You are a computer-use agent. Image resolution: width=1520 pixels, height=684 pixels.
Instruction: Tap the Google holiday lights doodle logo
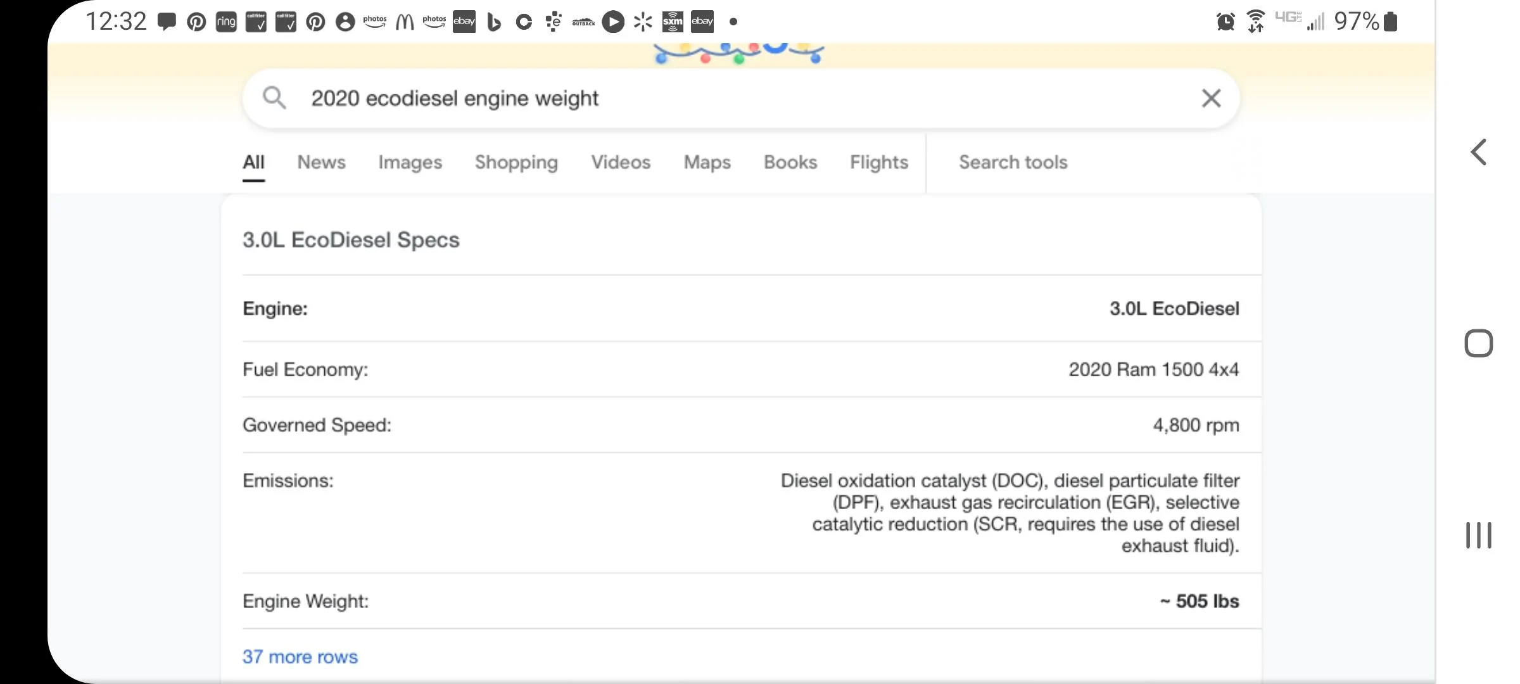click(x=738, y=53)
